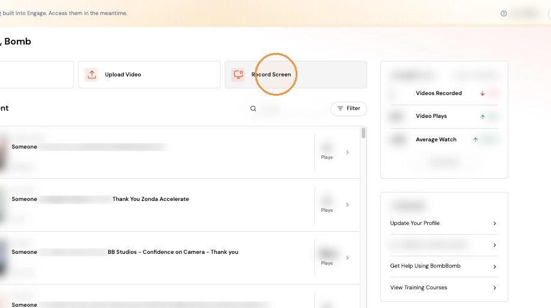Open Get Help Using BombBomb
The height and width of the screenshot is (308, 551).
444,266
